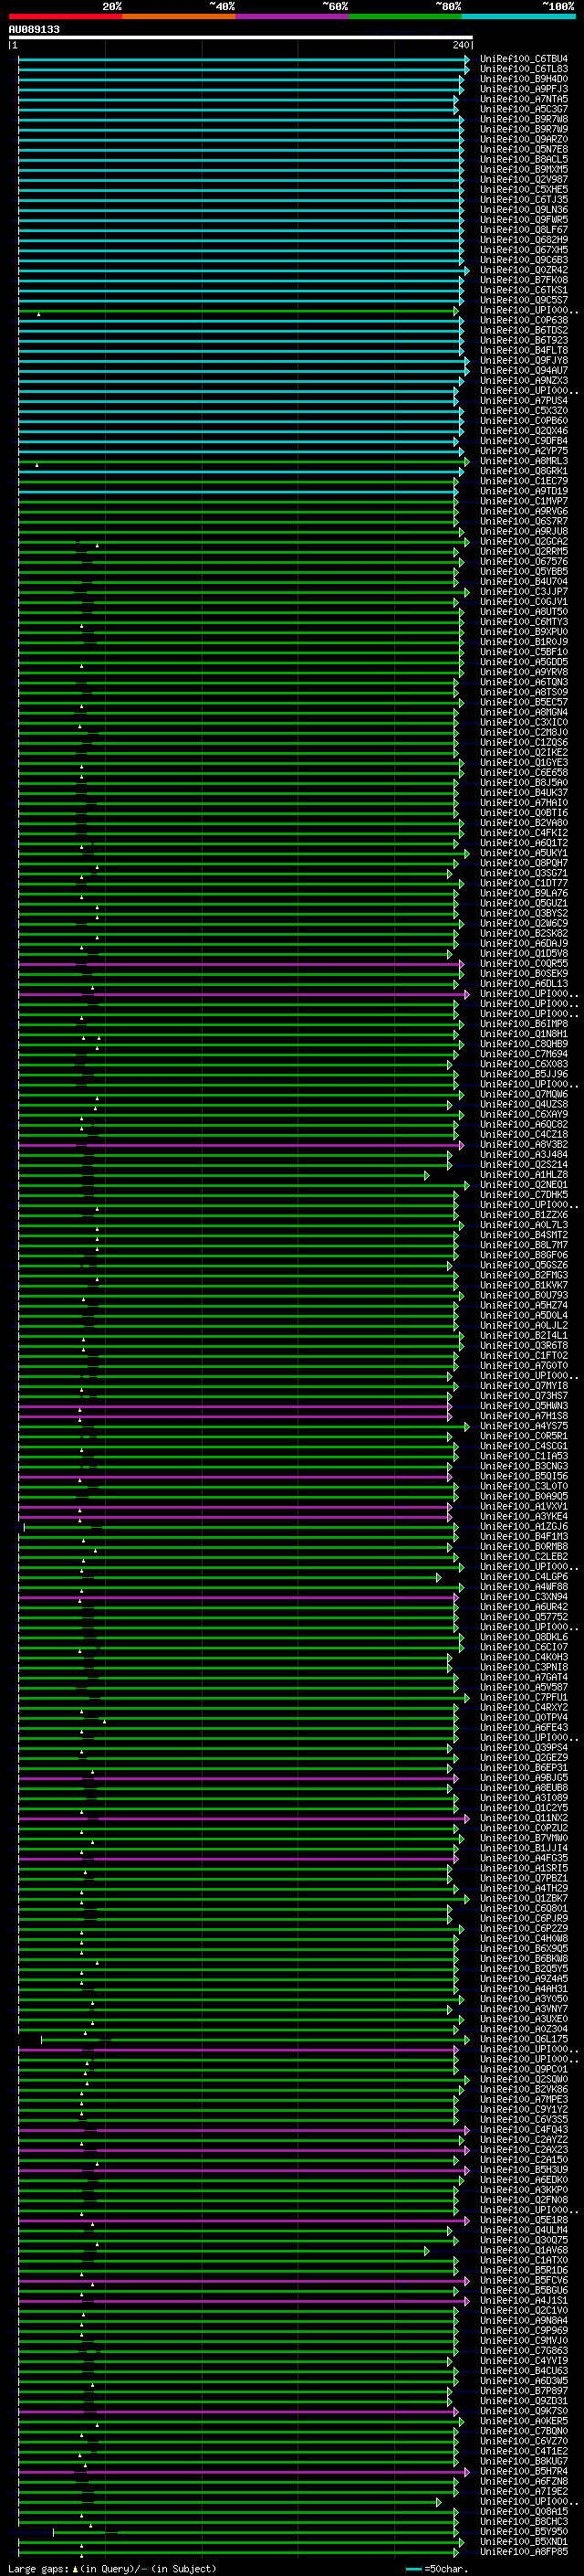The width and height of the screenshot is (584, 2576).
Task: Open UniRef100_Q8LF67 entry
Action: [523, 230]
